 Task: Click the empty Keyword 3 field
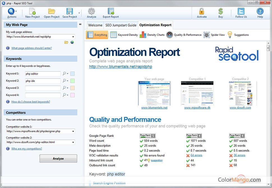pos(43,88)
